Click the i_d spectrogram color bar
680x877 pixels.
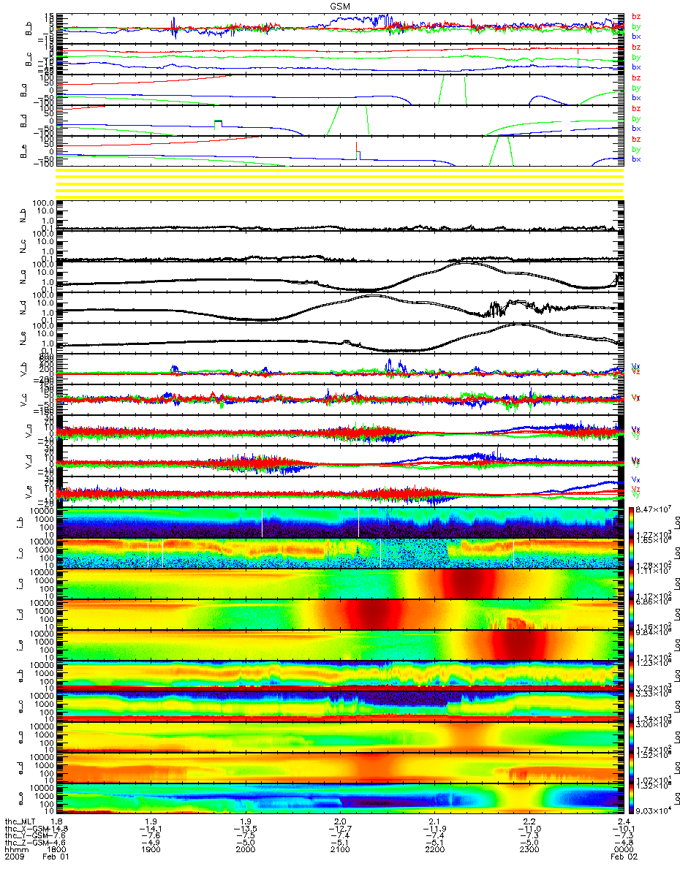point(632,615)
